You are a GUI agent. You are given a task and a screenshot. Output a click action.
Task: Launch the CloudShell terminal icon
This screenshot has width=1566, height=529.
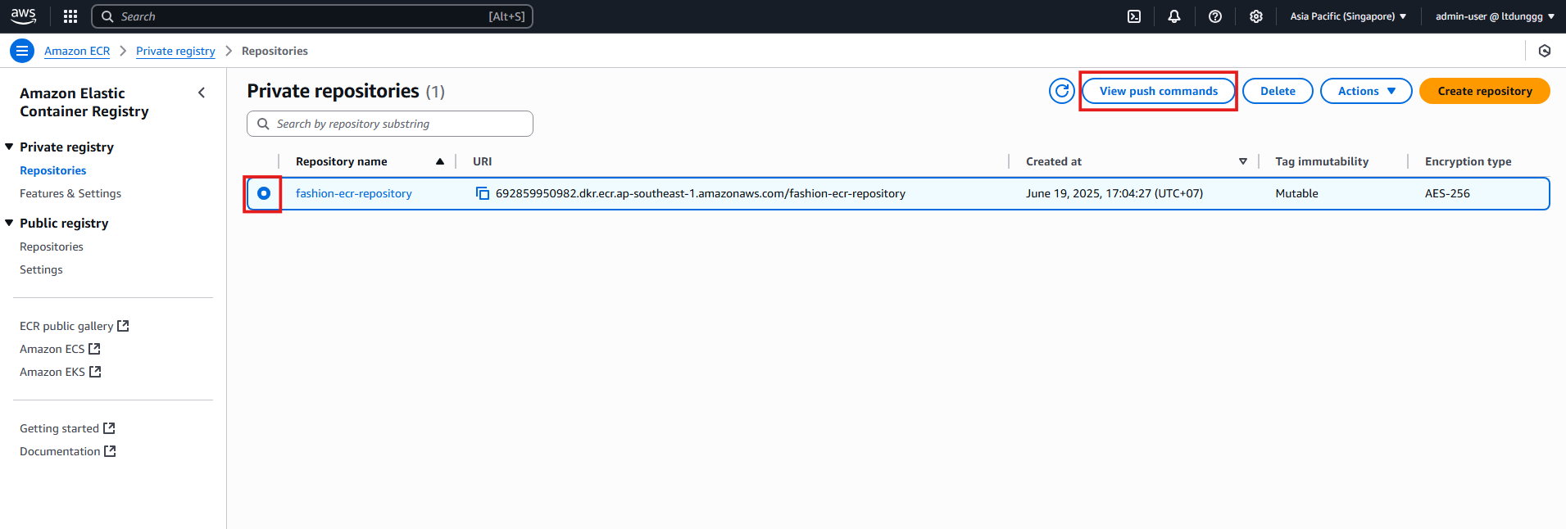[1134, 16]
